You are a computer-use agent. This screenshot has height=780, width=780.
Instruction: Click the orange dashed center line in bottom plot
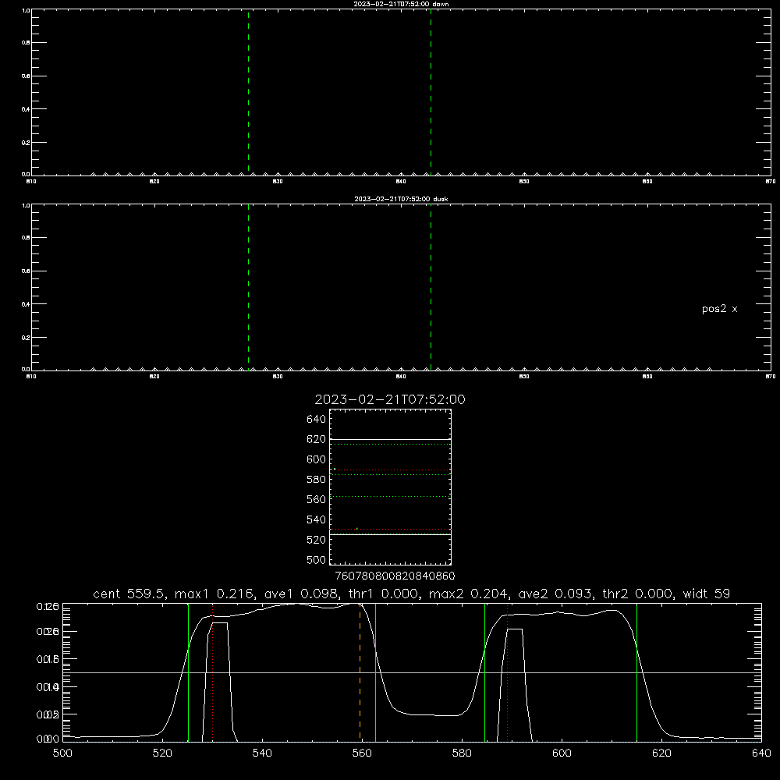360,672
